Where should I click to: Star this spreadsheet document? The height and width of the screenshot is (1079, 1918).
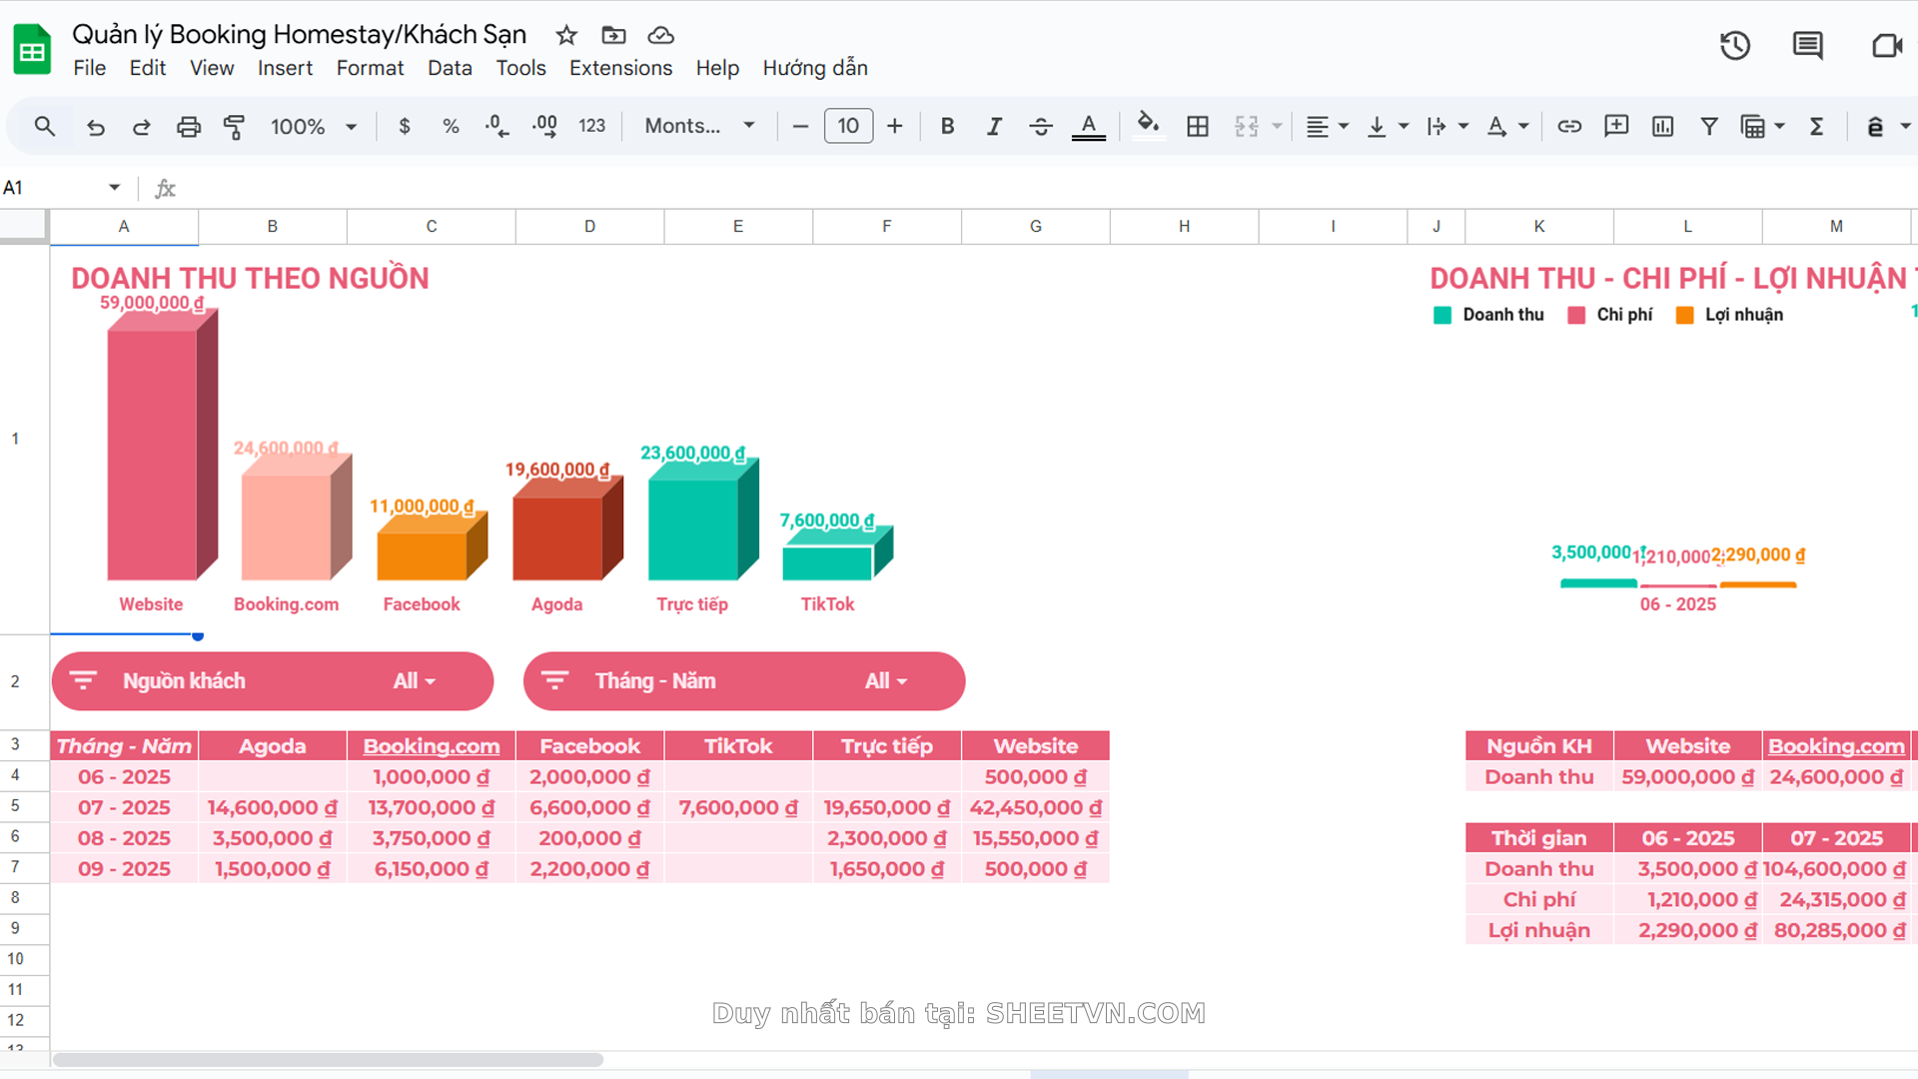566,36
